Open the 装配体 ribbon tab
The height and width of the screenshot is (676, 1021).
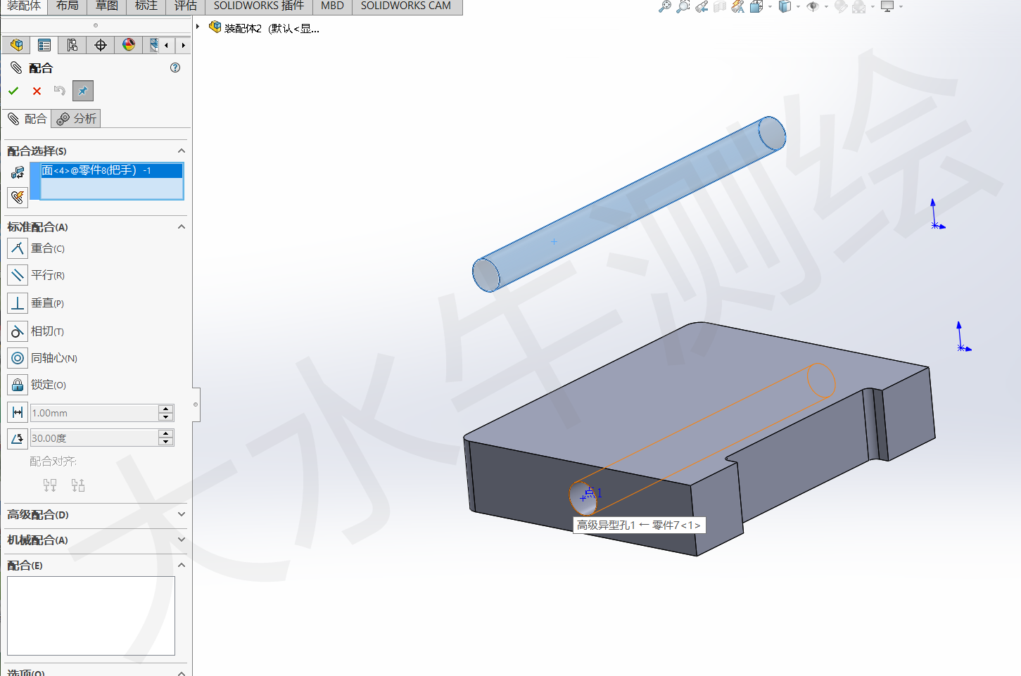point(23,6)
